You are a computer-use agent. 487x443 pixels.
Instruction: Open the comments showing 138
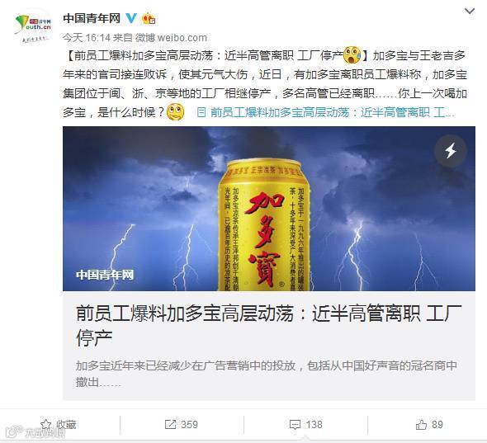click(x=306, y=425)
